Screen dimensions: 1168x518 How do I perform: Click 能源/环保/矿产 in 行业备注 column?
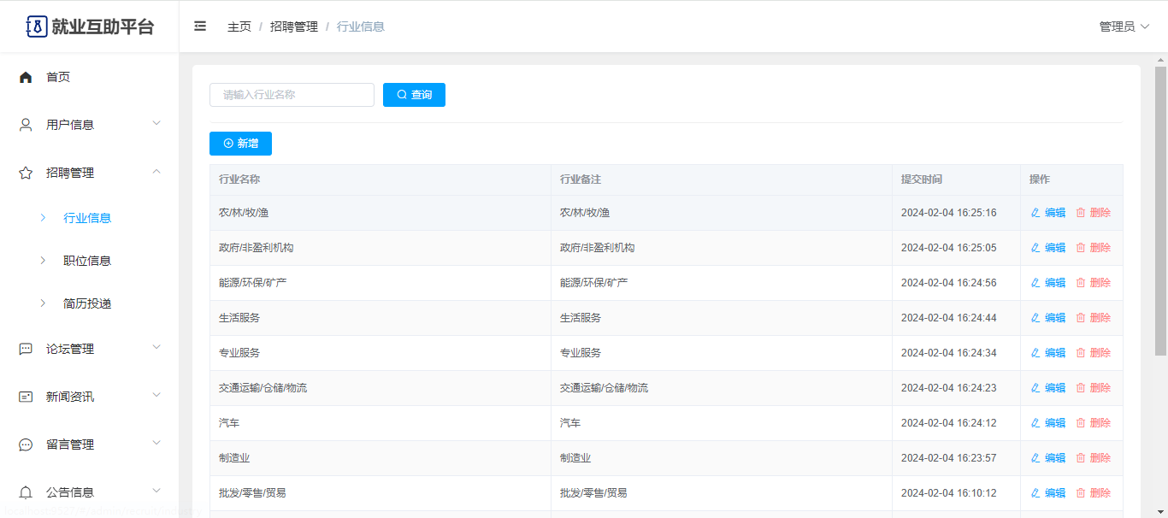tap(594, 283)
